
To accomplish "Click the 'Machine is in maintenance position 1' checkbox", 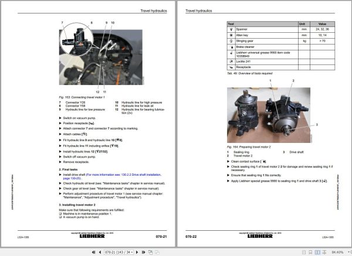I will pyautogui.click(x=60, y=214).
